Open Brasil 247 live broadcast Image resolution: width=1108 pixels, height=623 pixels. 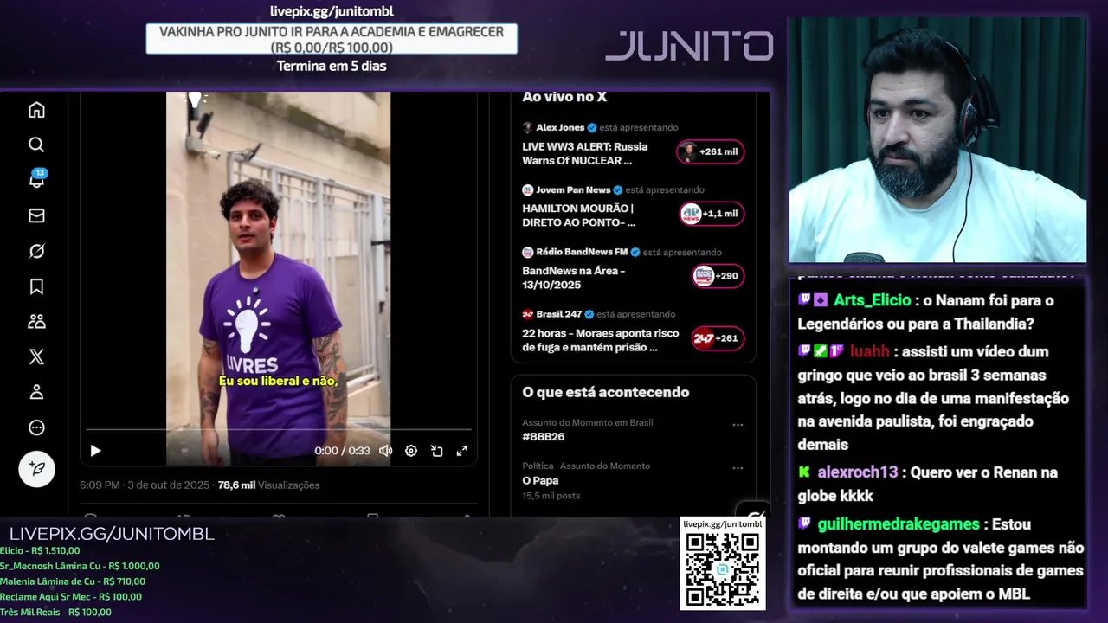click(x=633, y=332)
